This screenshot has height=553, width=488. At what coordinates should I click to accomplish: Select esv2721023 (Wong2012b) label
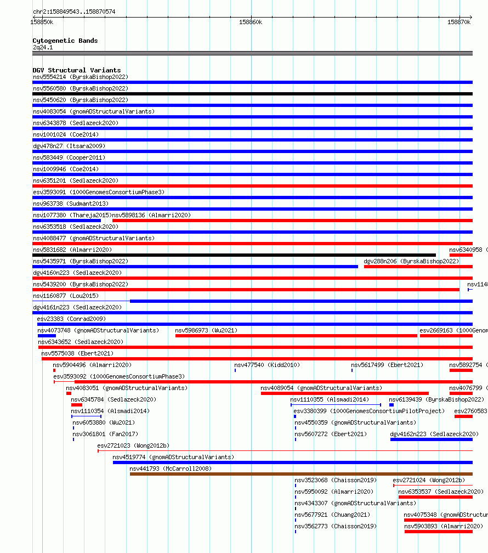coord(133,445)
